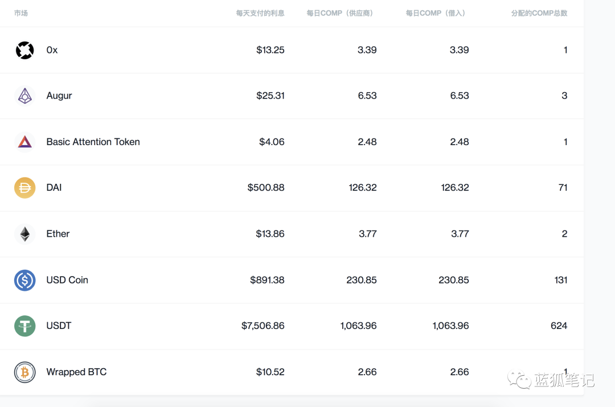Open the Wrapped BTC market name
The height and width of the screenshot is (407, 615).
tap(76, 372)
